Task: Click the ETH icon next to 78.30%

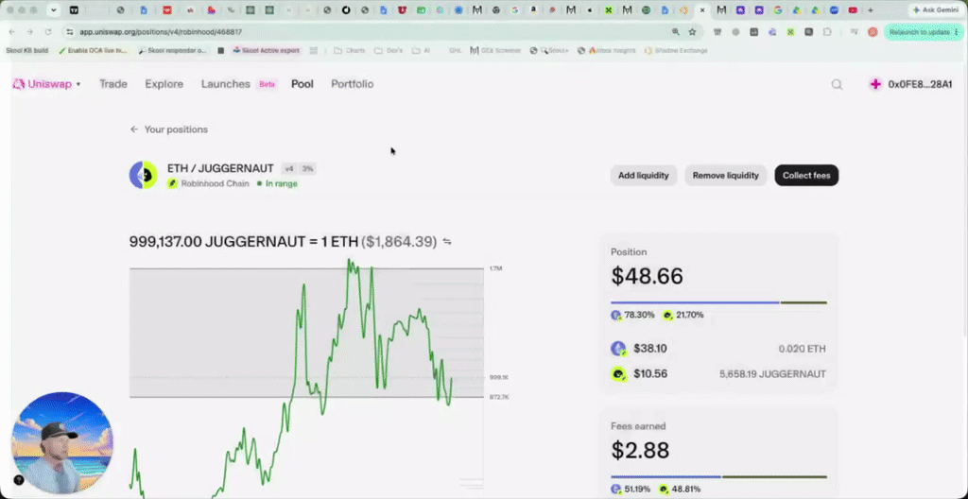Action: pos(616,315)
